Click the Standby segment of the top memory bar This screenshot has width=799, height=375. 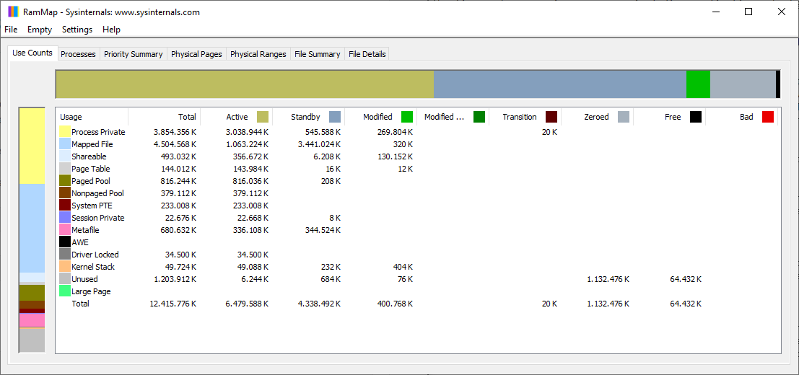point(560,84)
